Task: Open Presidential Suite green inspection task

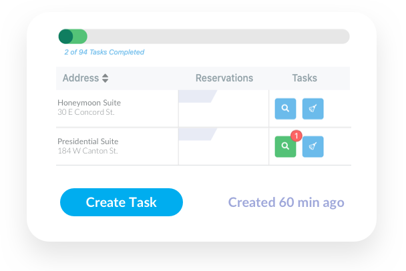Action: (x=285, y=146)
